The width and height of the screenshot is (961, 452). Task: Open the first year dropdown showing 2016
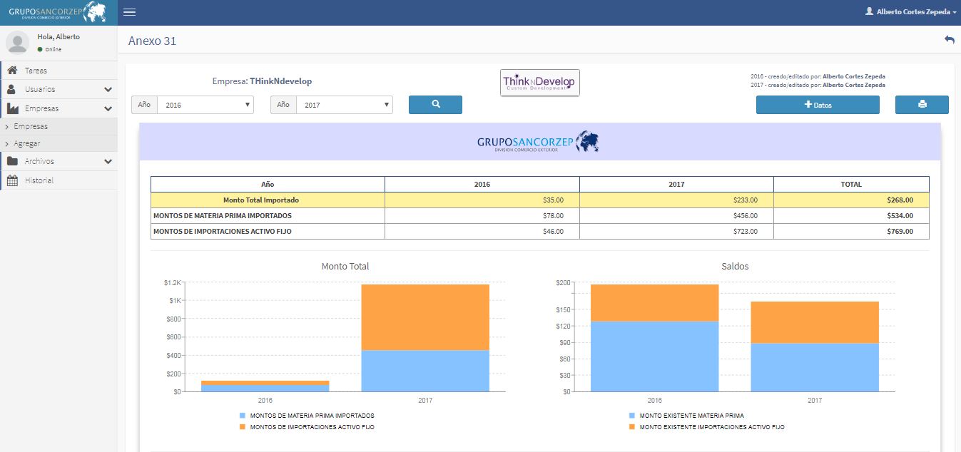pos(205,105)
